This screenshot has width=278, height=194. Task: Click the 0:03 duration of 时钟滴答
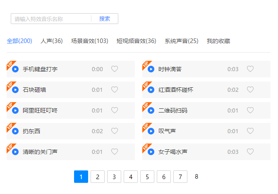click(x=233, y=69)
